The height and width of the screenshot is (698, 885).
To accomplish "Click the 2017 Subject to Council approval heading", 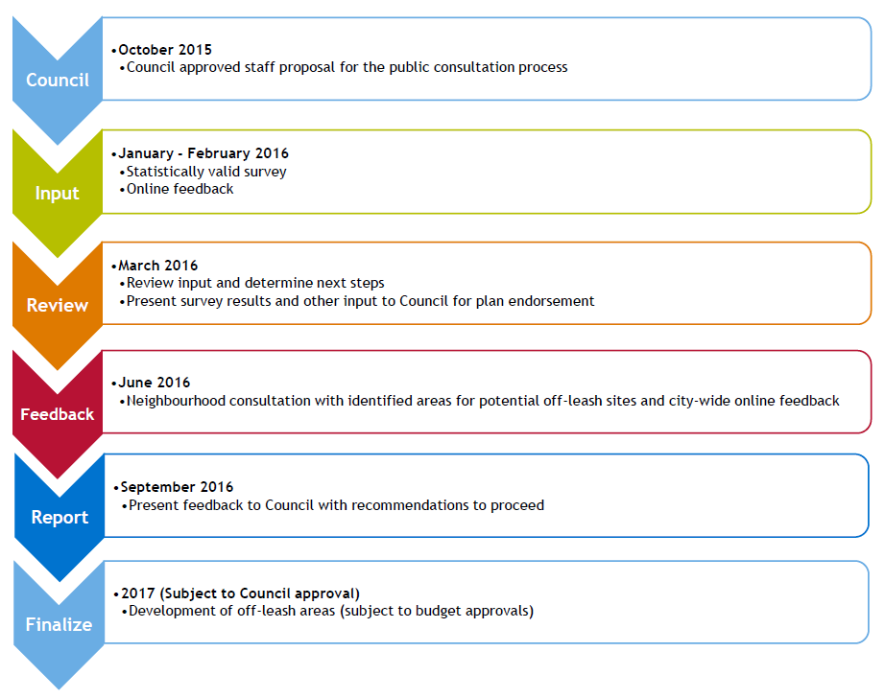I will (x=240, y=593).
